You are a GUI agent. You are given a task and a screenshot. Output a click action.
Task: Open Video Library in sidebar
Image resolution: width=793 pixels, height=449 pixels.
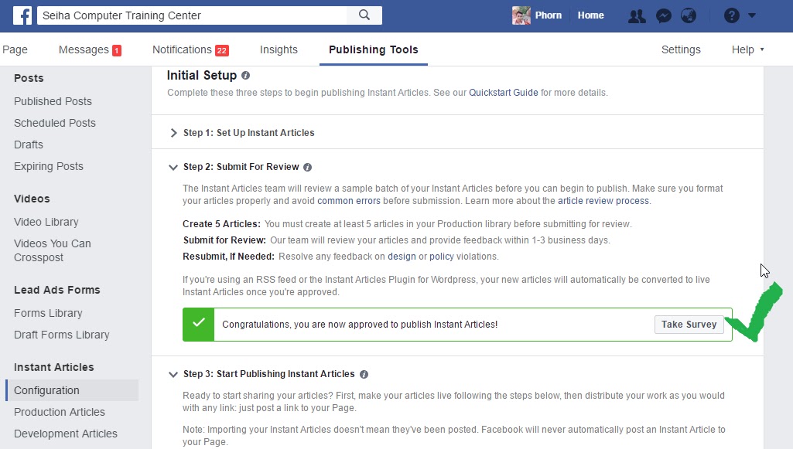tap(46, 222)
